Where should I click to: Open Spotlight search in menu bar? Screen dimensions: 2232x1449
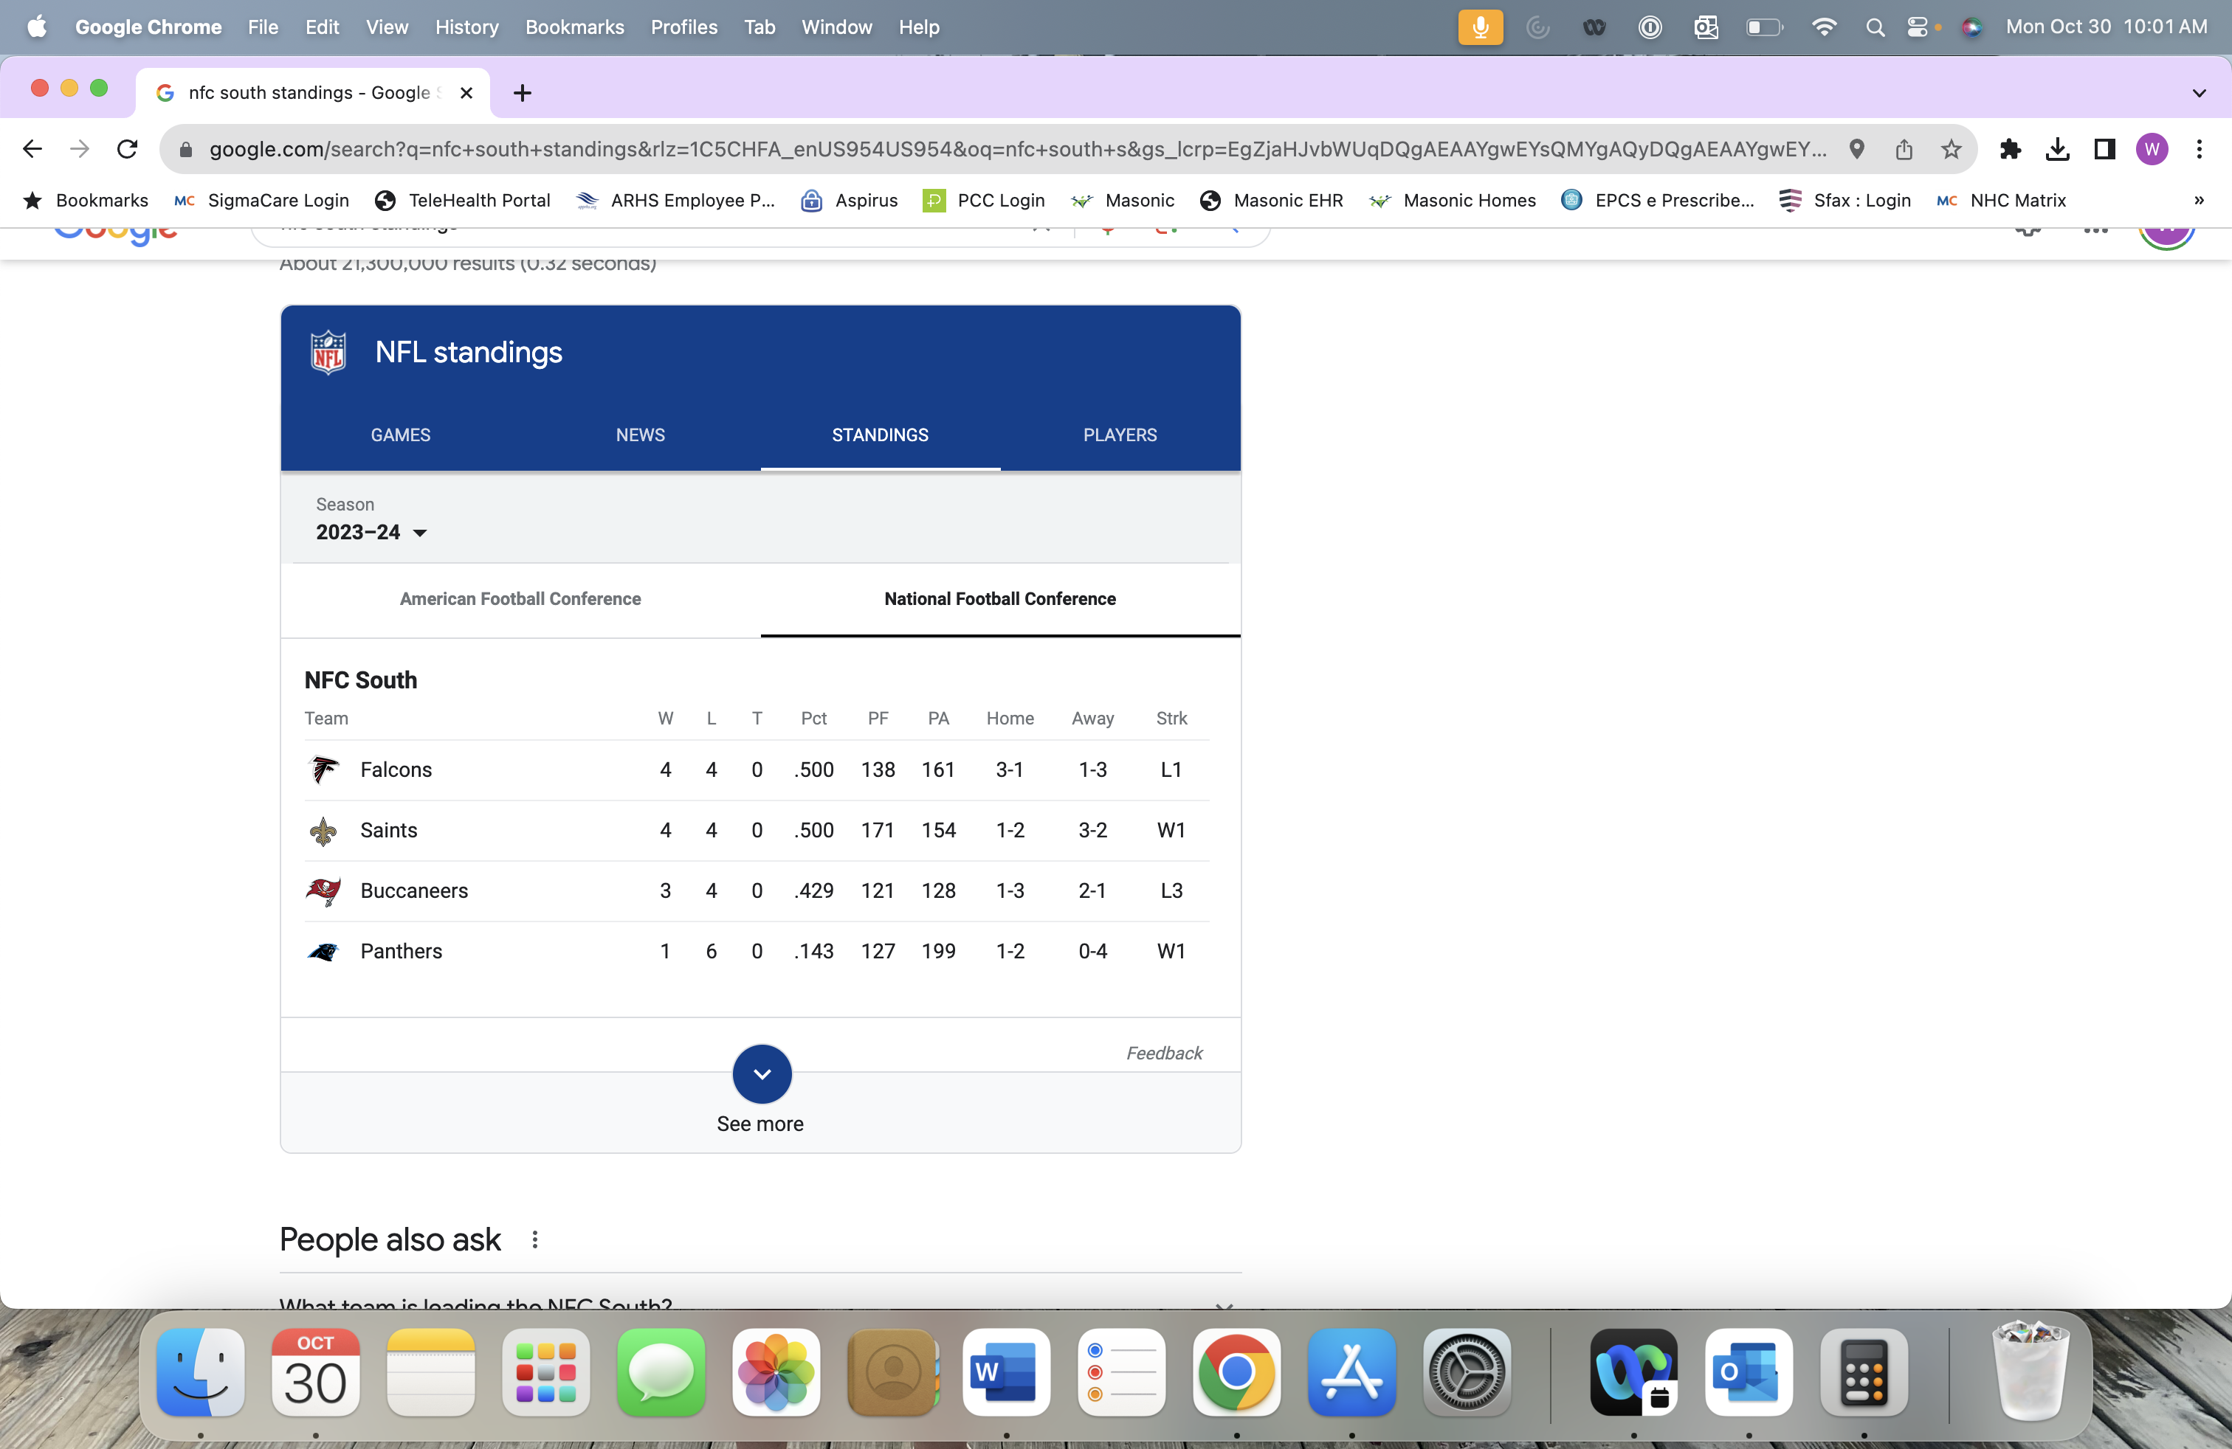pos(1875,27)
